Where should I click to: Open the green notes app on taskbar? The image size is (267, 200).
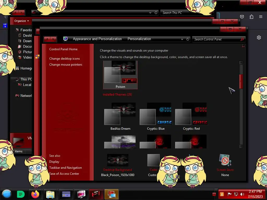point(21,194)
